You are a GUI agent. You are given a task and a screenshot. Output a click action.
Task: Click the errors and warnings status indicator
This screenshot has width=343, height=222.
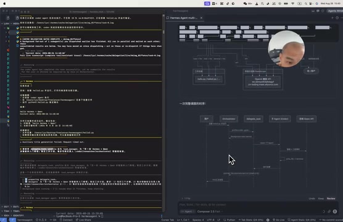(41, 220)
